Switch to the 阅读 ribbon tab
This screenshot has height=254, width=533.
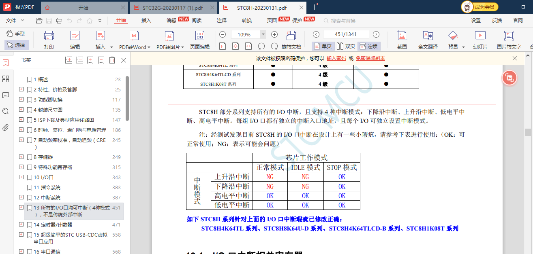pos(197,21)
